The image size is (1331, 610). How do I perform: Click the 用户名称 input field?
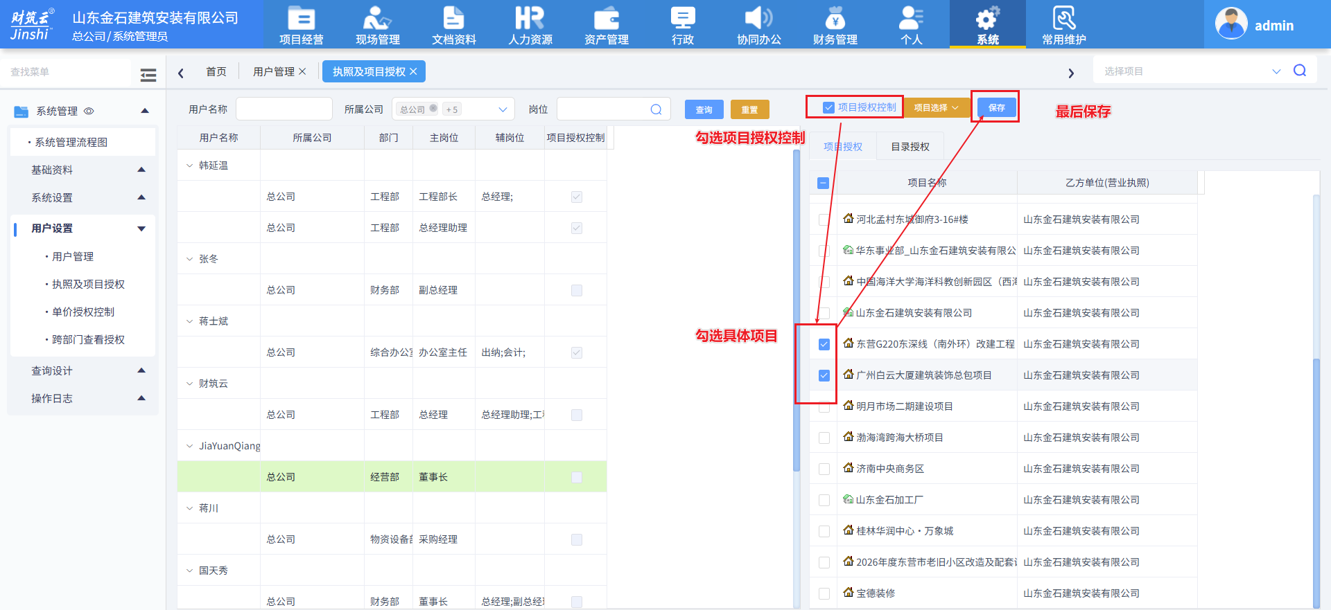[284, 109]
